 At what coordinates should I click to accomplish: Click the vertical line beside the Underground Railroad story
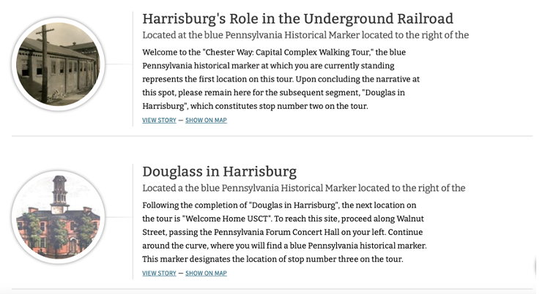pos(133,69)
